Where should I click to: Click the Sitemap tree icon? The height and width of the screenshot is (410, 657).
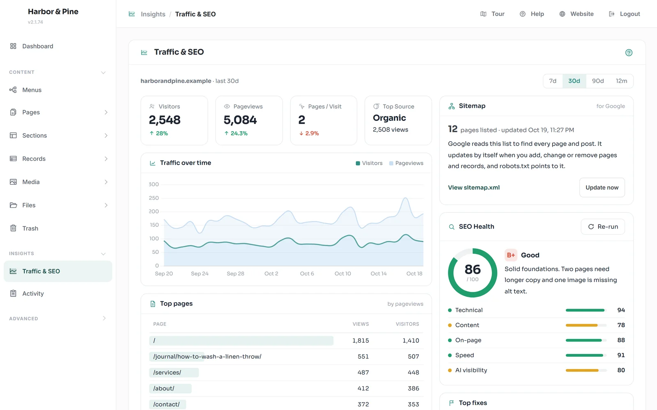(452, 106)
